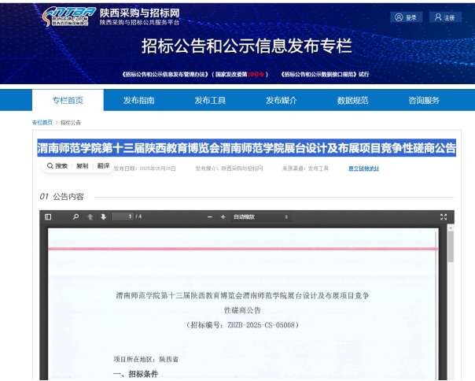475x381 pixels.
Task: Open the 自动缩放 zoom dropdown
Action: 260,216
